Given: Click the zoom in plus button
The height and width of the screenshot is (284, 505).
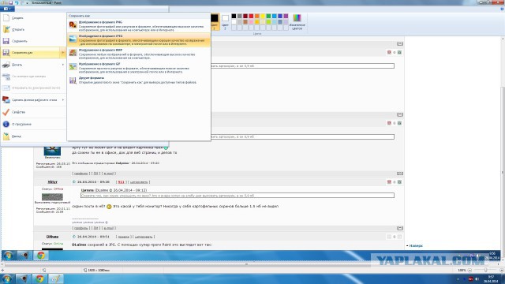Looking at the screenshot, I should click(502, 270).
